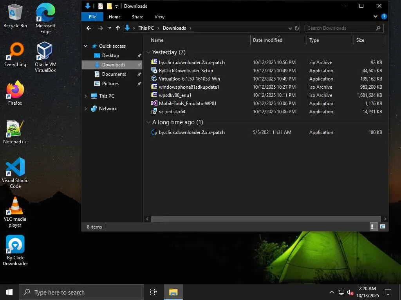This screenshot has height=300, width=401.
Task: Click the taskbar search box
Action: click(x=81, y=292)
